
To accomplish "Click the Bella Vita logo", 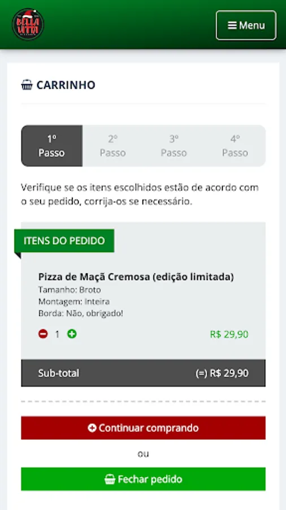I will pos(28,24).
